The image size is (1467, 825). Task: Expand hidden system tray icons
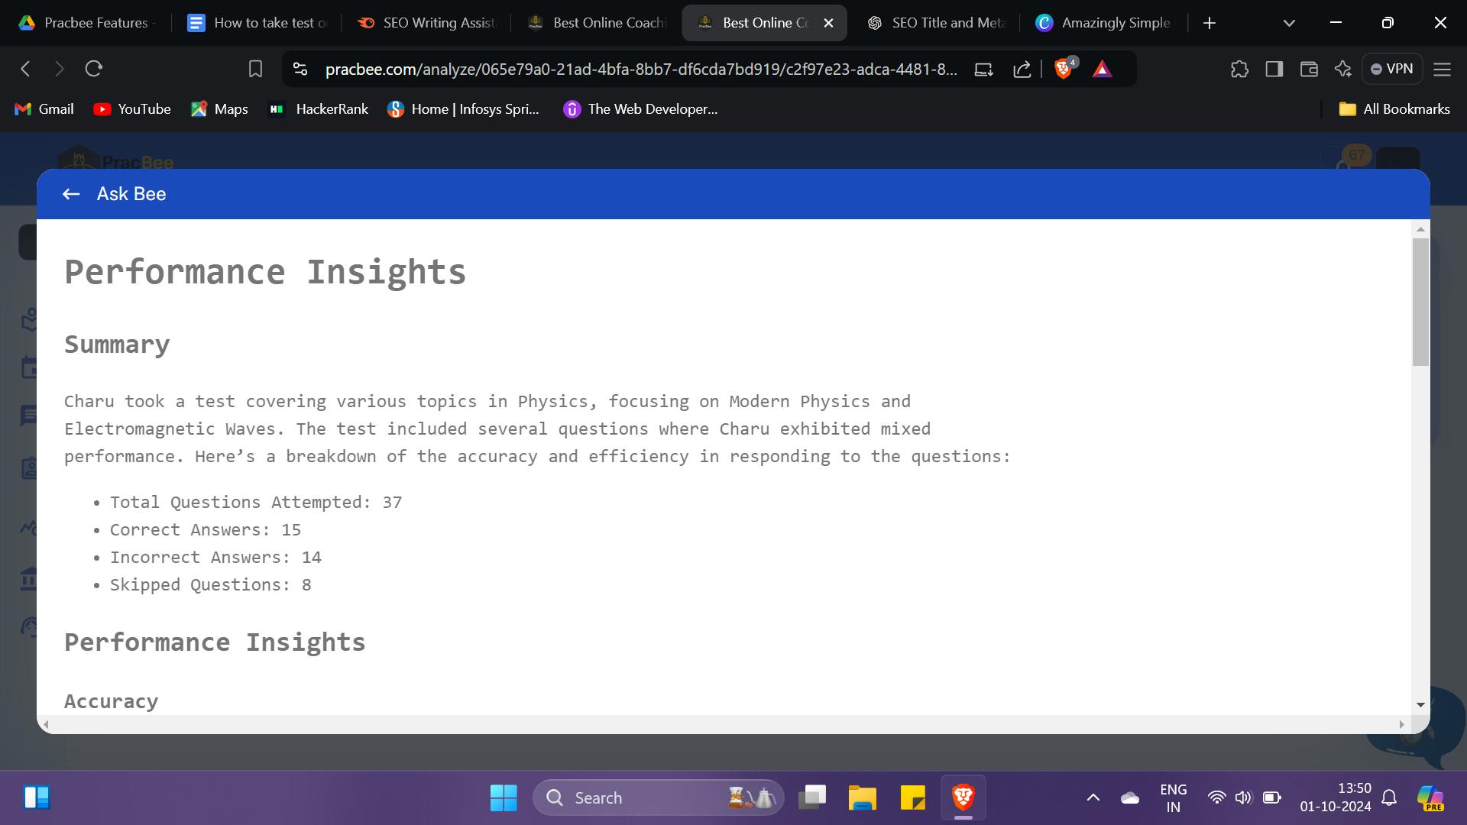pyautogui.click(x=1093, y=797)
